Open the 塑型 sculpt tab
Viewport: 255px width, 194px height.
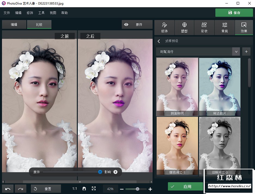(x=184, y=28)
